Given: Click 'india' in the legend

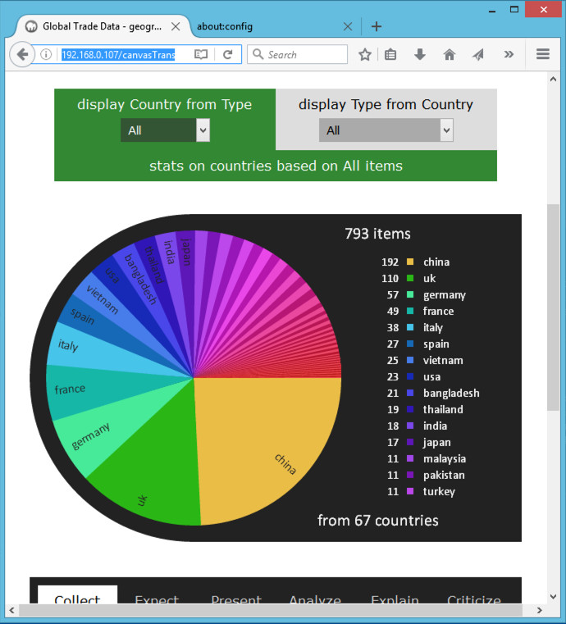Looking at the screenshot, I should click(x=435, y=426).
